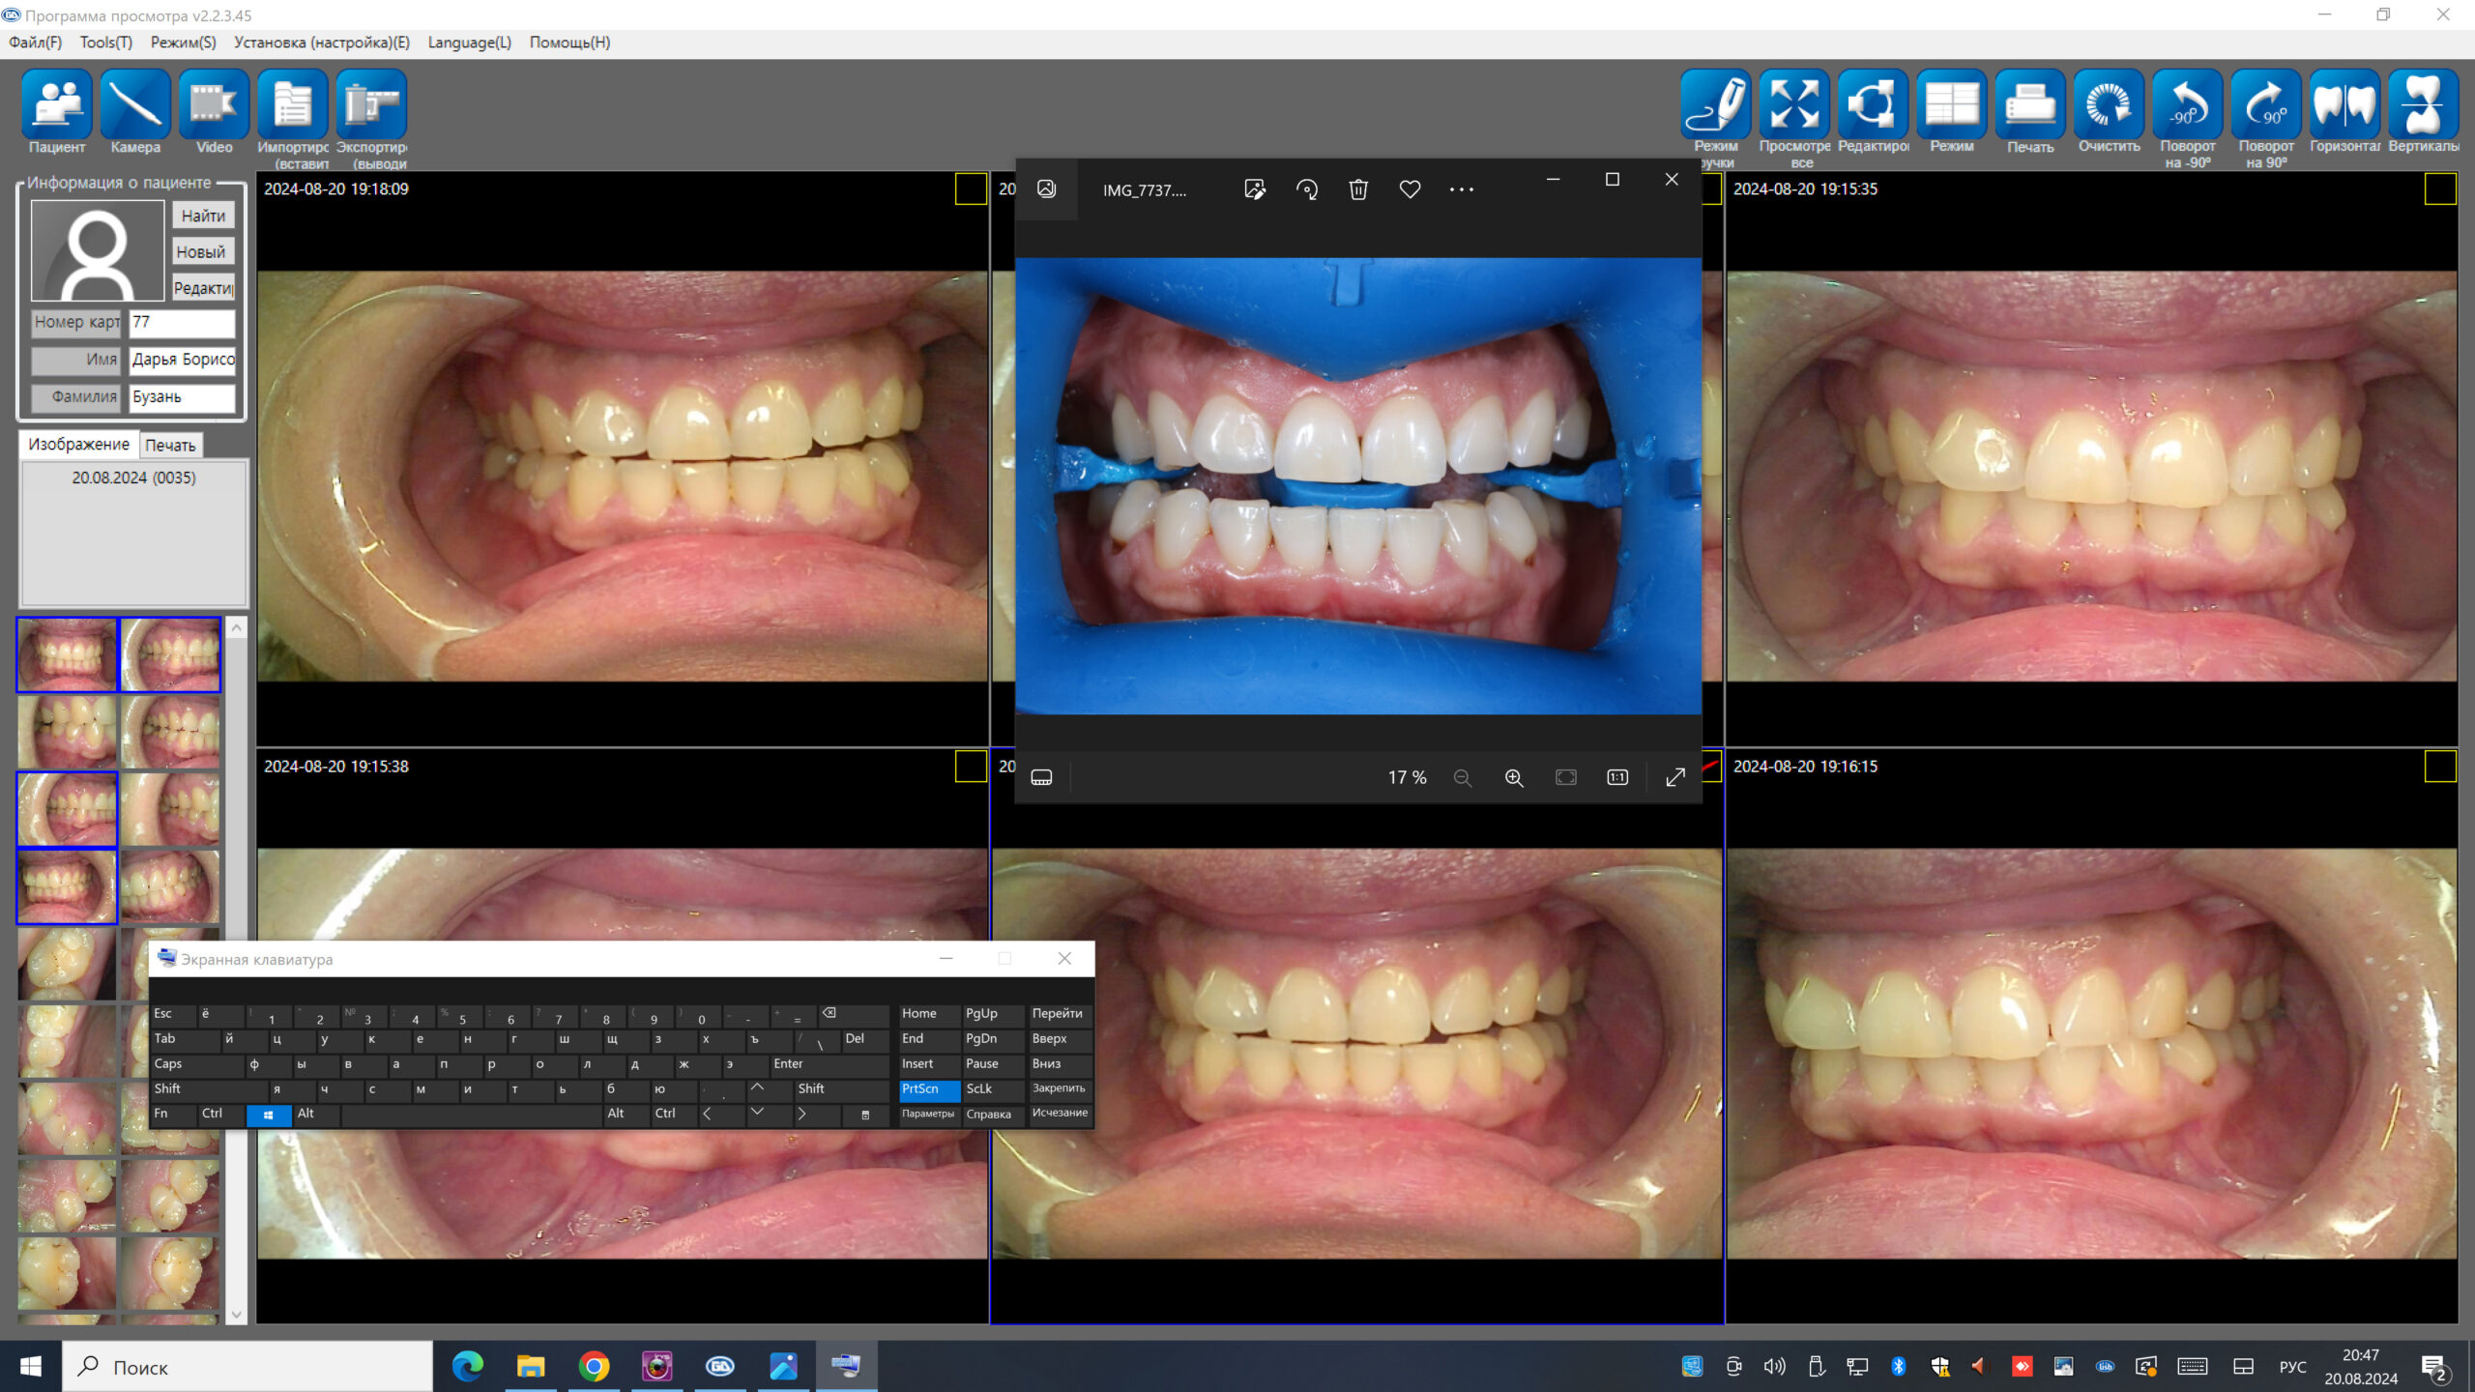Open the Video toolbar icon
The image size is (2475, 1392).
pyautogui.click(x=214, y=104)
